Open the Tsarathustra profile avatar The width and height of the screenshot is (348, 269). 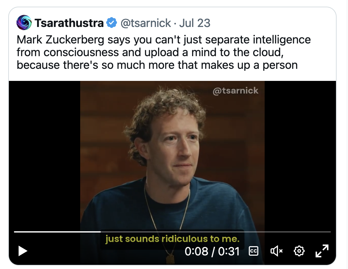point(24,23)
